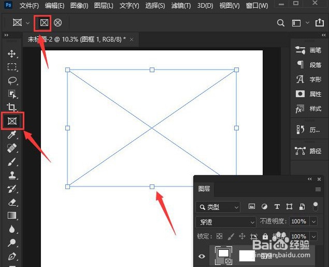This screenshot has height=267, width=329.
Task: Close the floating layers panel
Action: (319, 179)
